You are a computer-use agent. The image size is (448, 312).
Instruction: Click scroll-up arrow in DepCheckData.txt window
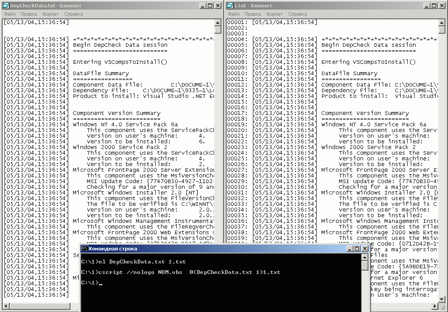[218, 23]
